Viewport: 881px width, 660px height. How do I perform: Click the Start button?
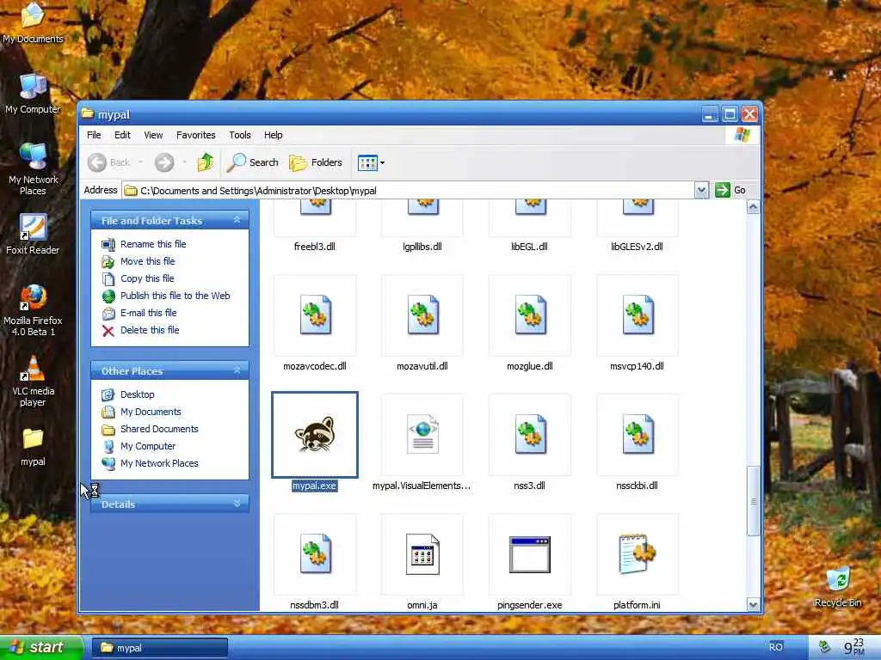pos(40,647)
